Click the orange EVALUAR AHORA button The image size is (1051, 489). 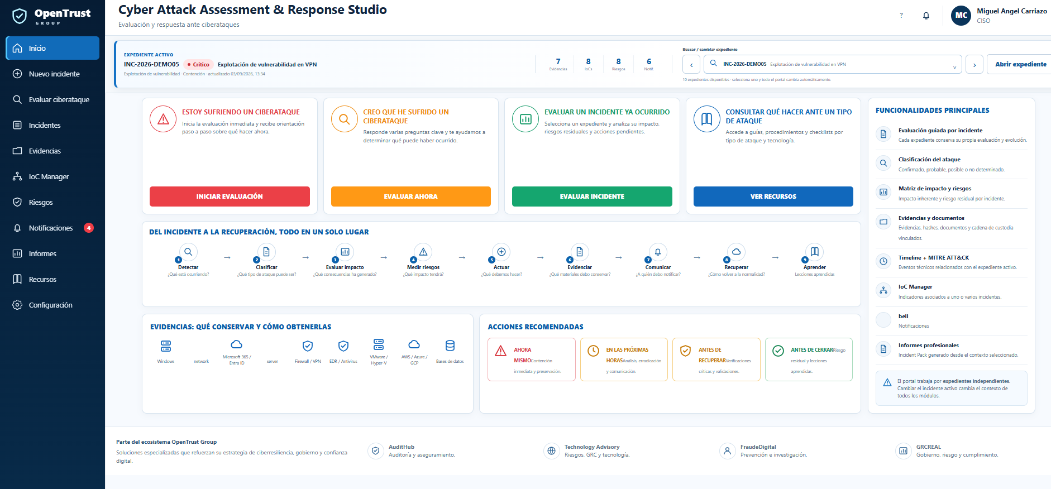(x=411, y=196)
